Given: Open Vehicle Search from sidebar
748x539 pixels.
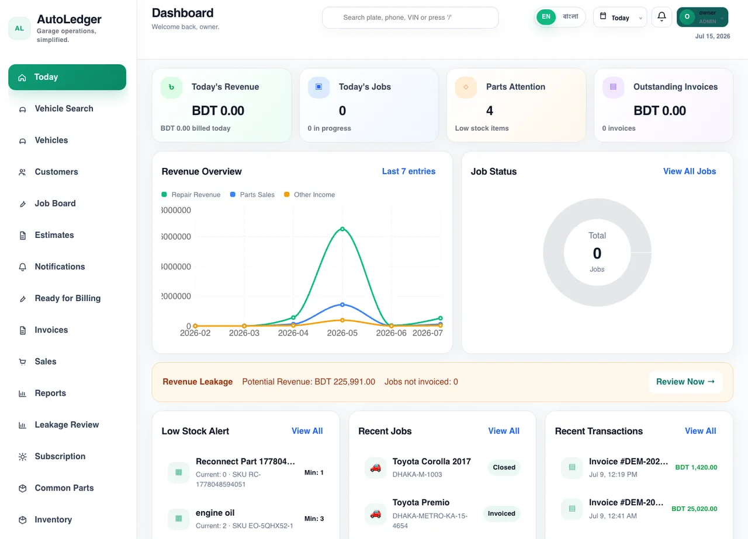Looking at the screenshot, I should tap(67, 108).
